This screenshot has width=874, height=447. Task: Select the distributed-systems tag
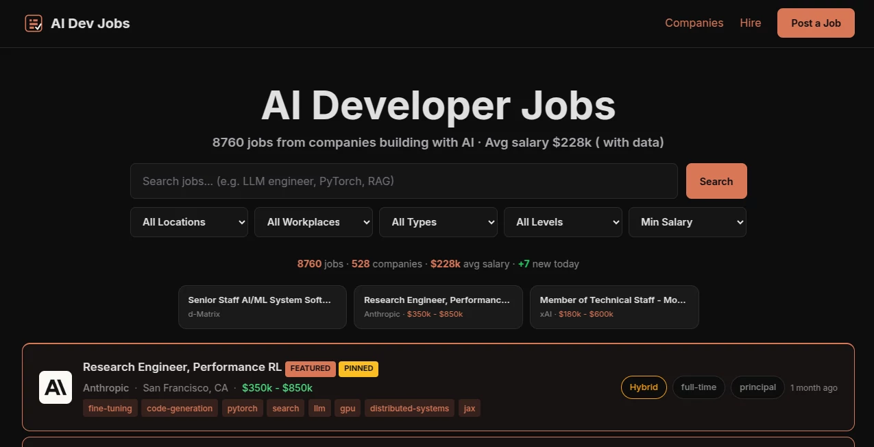(409, 409)
